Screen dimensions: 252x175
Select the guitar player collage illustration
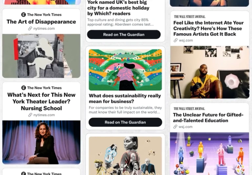click(x=41, y=56)
